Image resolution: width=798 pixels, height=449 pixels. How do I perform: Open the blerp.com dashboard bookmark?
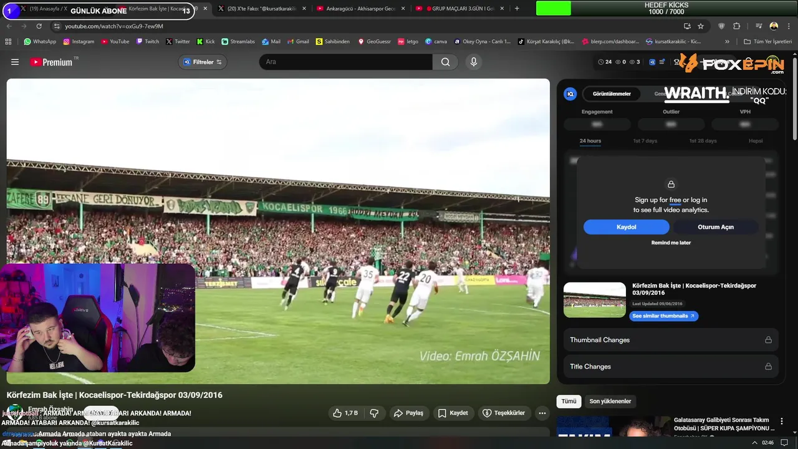pos(611,41)
